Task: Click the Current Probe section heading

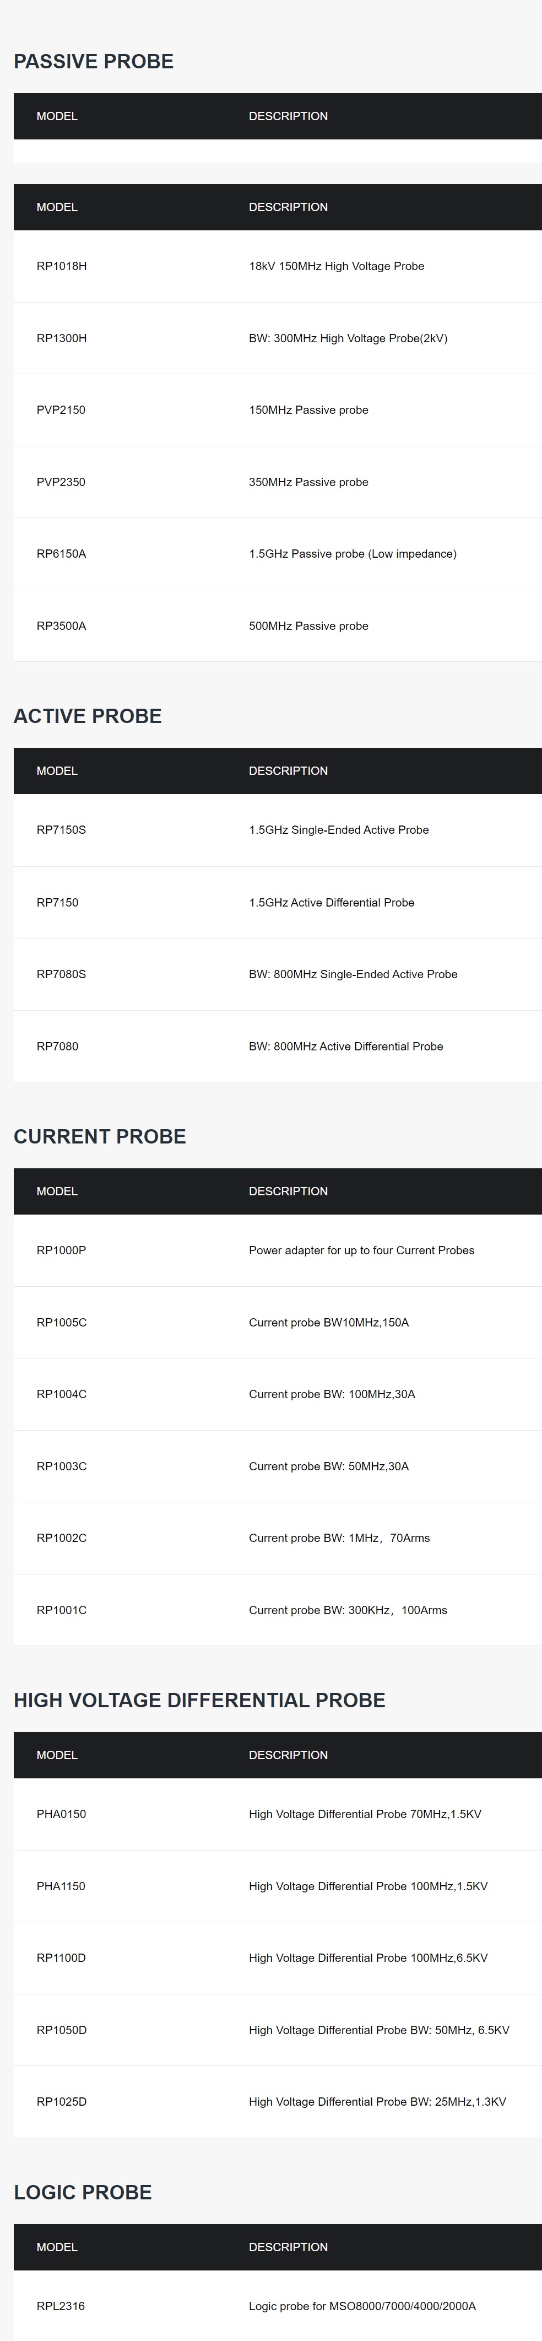Action: [100, 1137]
